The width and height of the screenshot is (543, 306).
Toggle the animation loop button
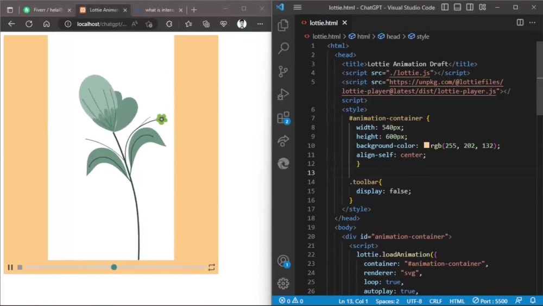click(x=212, y=267)
